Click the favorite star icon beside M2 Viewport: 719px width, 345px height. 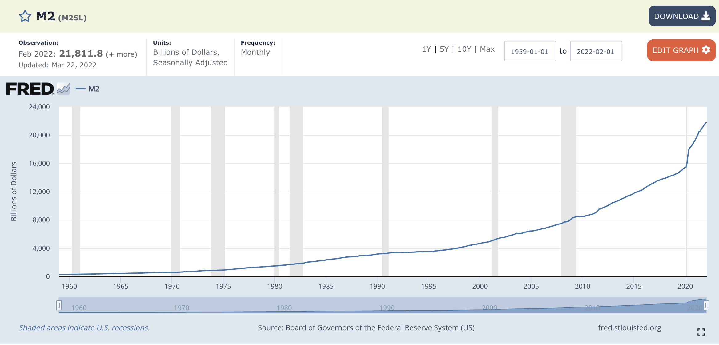pyautogui.click(x=25, y=16)
